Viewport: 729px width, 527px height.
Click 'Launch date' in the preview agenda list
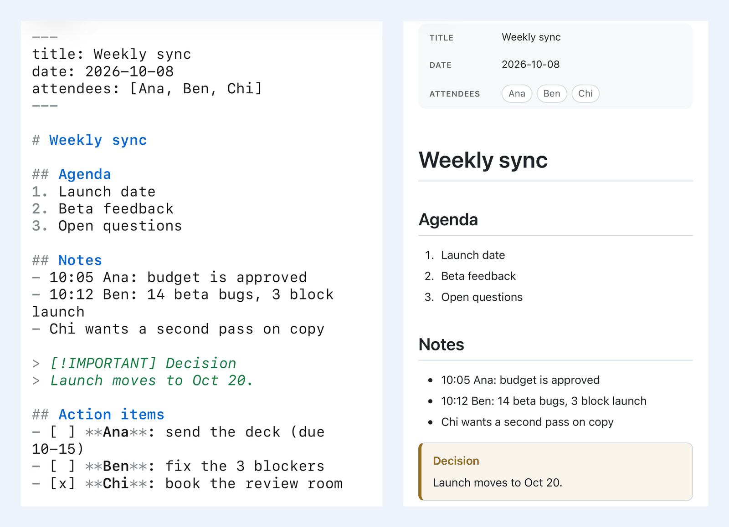pyautogui.click(x=473, y=255)
